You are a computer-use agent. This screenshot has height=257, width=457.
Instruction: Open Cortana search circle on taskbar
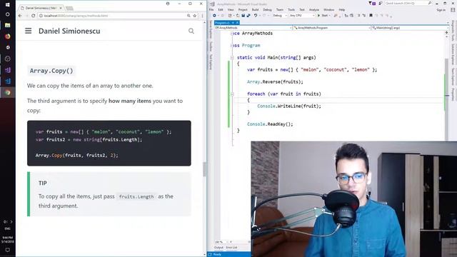(8, 14)
